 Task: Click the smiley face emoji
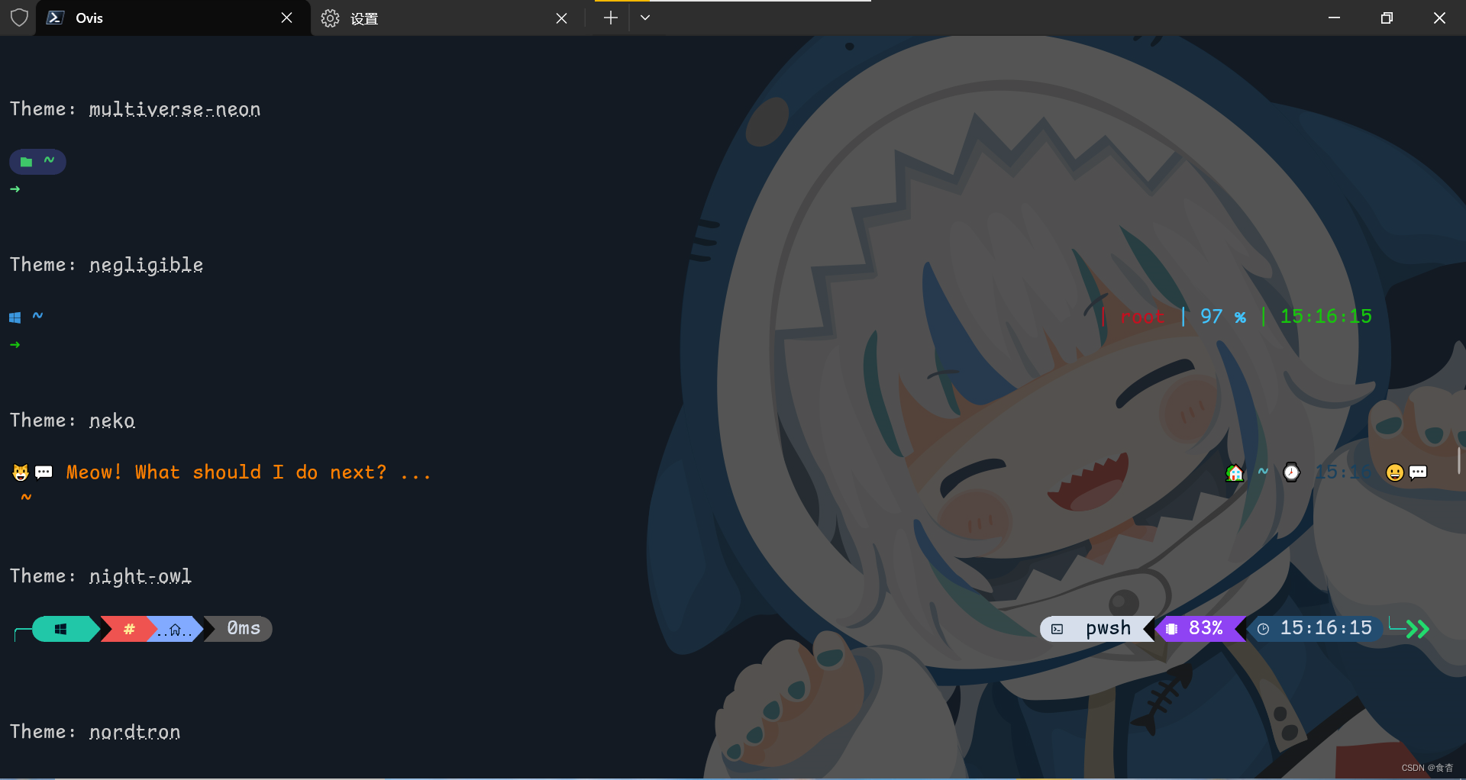(1394, 473)
